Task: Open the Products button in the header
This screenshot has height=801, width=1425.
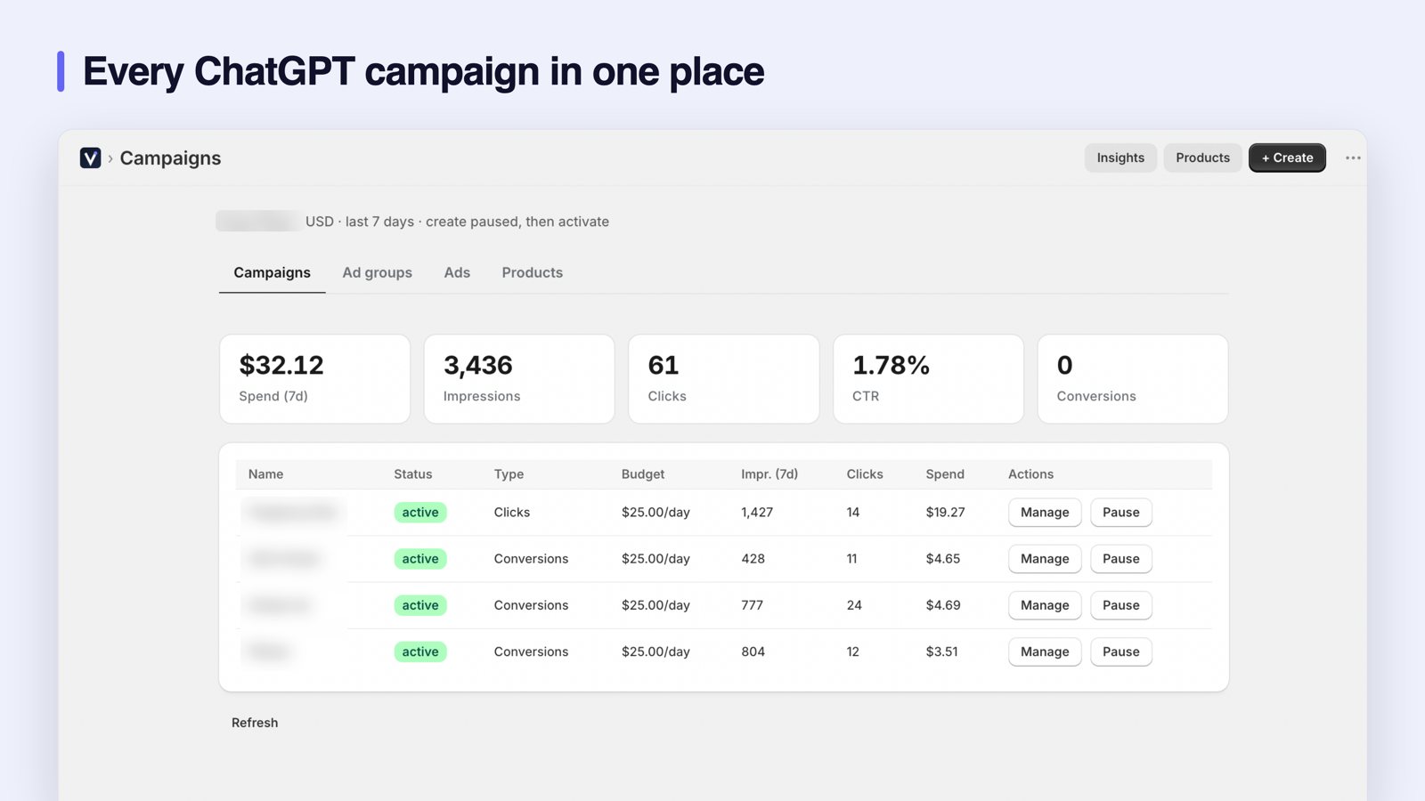Action: click(1202, 158)
